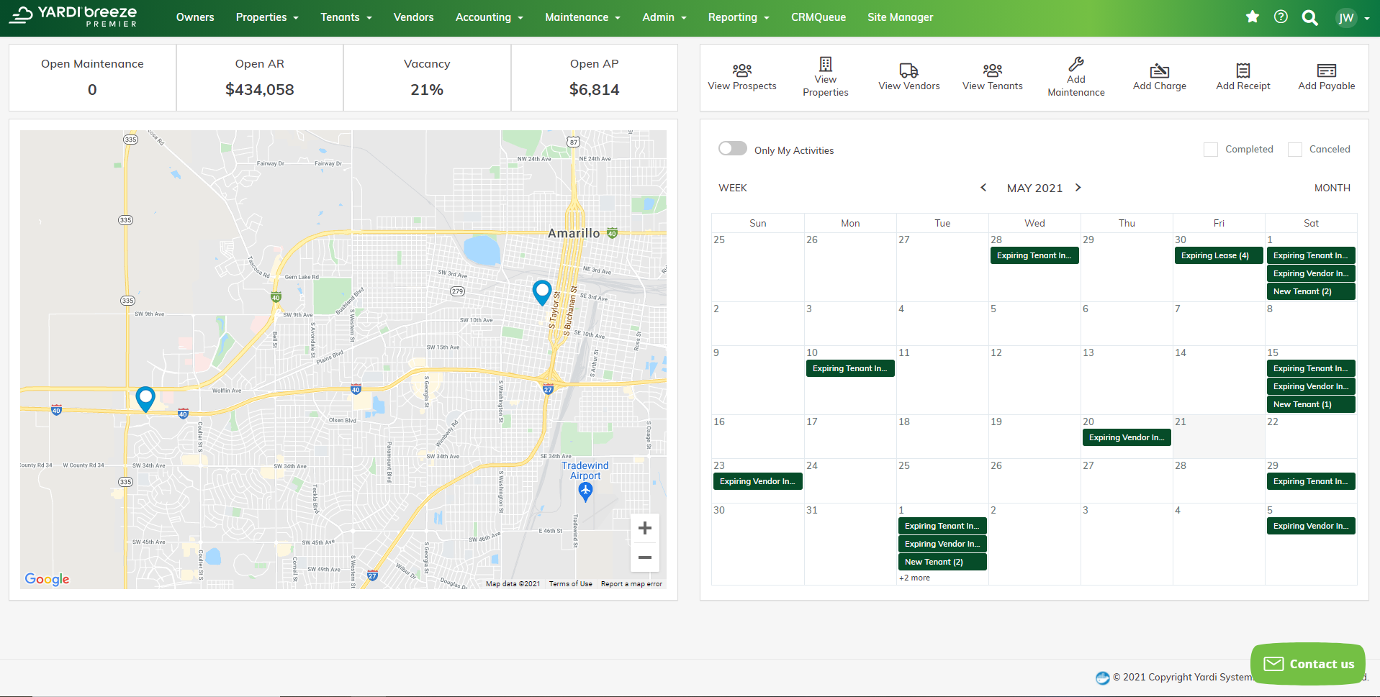The height and width of the screenshot is (697, 1380).
Task: Click the View Vendors truck icon
Action: [908, 70]
